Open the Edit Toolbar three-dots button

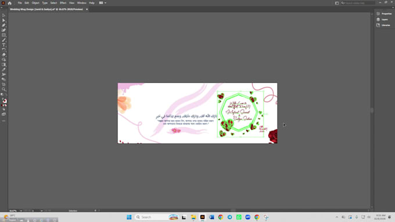click(x=3, y=121)
